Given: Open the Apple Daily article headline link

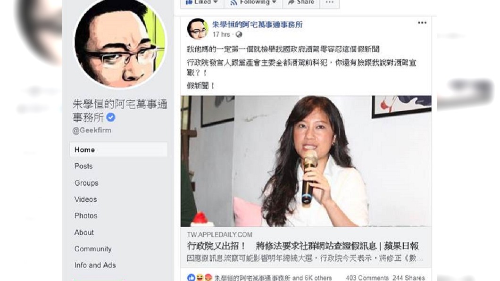Looking at the screenshot, I should (x=303, y=246).
